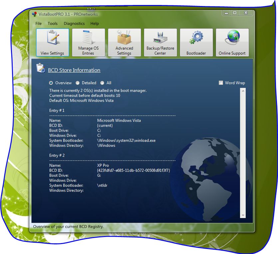This screenshot has width=278, height=254.
Task: Select the Overview radio button
Action: click(x=51, y=83)
